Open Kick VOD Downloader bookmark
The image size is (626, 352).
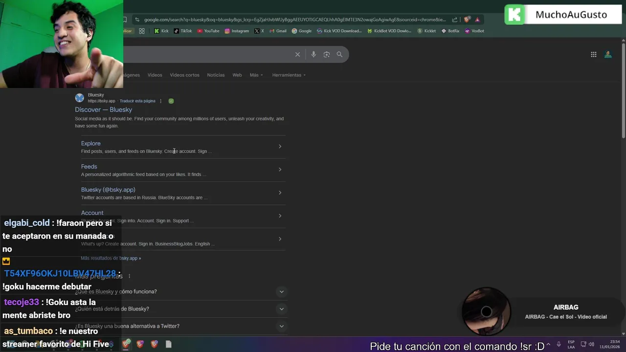point(339,31)
